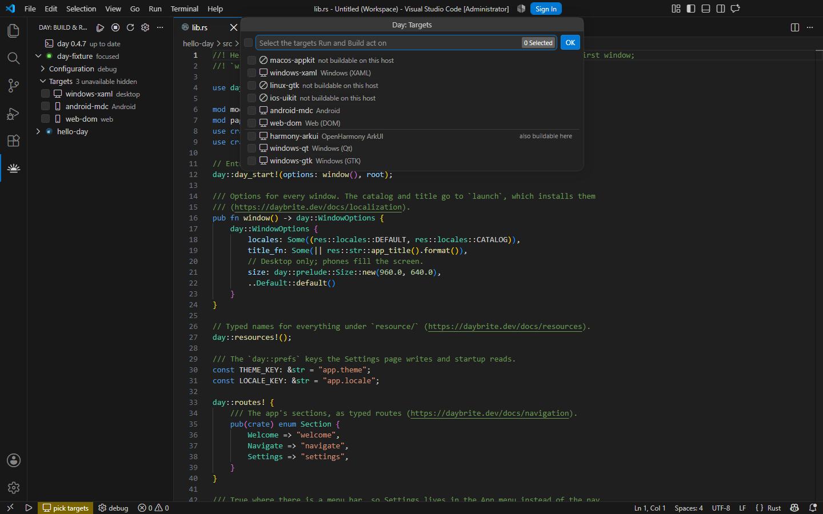The image size is (823, 514).
Task: Expand the hello-day tree node
Action: click(38, 131)
